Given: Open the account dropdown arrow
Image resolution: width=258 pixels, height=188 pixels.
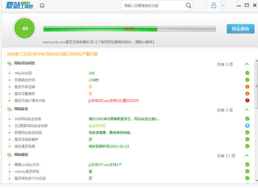Looking at the screenshot, I should 222,5.
